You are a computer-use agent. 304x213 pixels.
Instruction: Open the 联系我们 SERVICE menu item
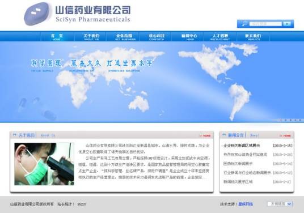[x=253, y=37]
